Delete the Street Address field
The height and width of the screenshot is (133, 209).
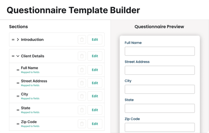pos(82,83)
